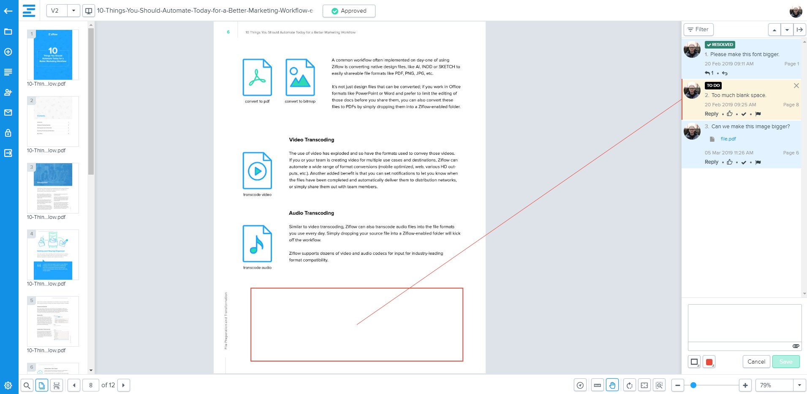Open search with the magnifier icon
The width and height of the screenshot is (807, 394).
(x=27, y=385)
